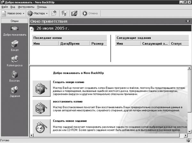Screen dimensions: 192x143
Task: Open the Инструменты menu
Action: point(26,7)
